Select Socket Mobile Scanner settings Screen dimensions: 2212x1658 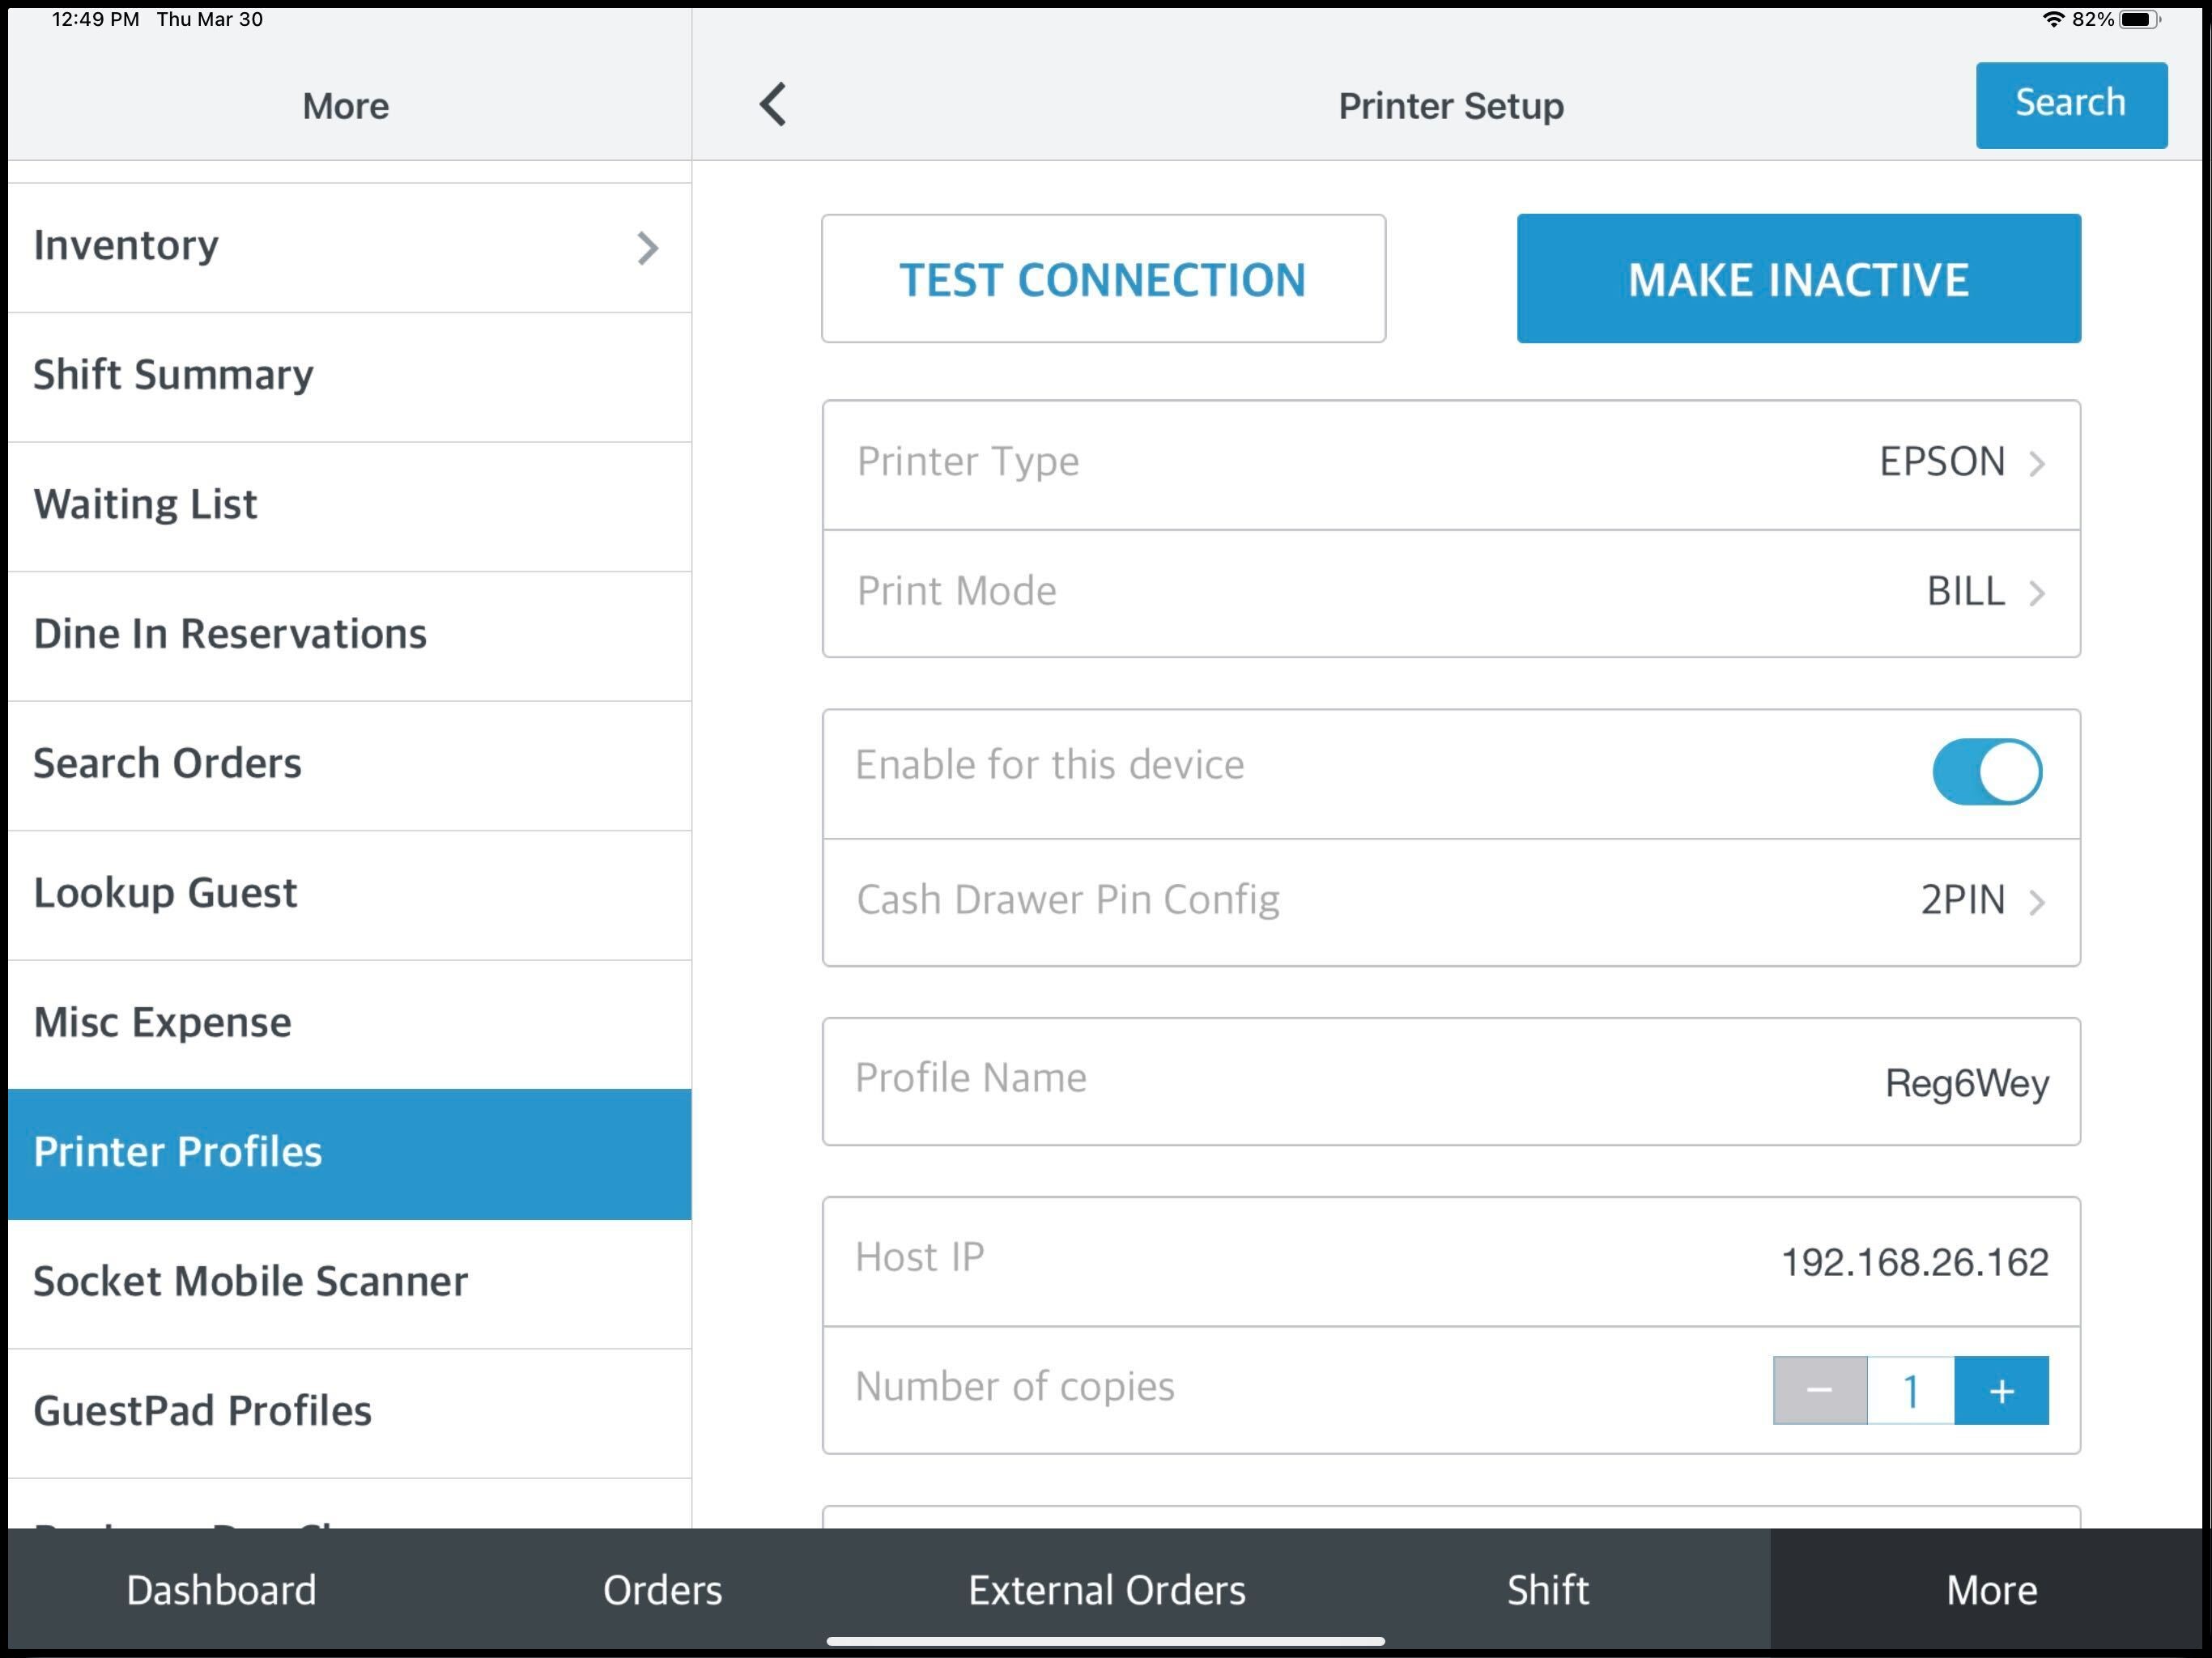point(347,1281)
